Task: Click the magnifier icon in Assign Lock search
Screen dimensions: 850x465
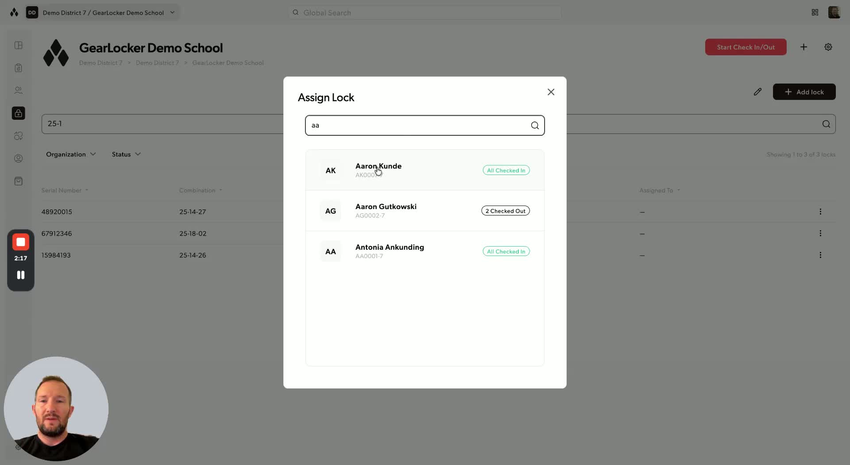Action: pos(535,126)
